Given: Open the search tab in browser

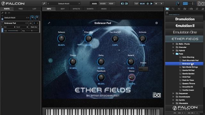Looking at the screenshot, I should point(173,9).
